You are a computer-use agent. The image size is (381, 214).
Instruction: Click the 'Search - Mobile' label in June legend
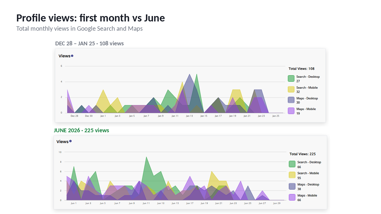pos(308,173)
